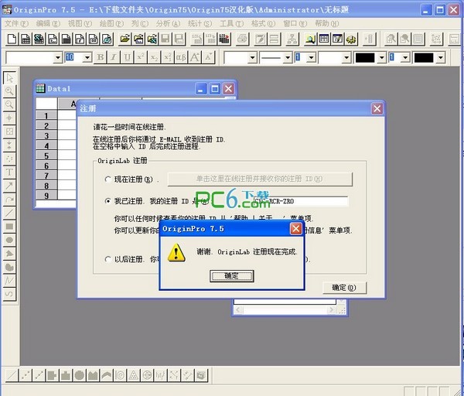Click the Superscript x² button
Viewport: 464px width, 396px height.
click(x=141, y=57)
